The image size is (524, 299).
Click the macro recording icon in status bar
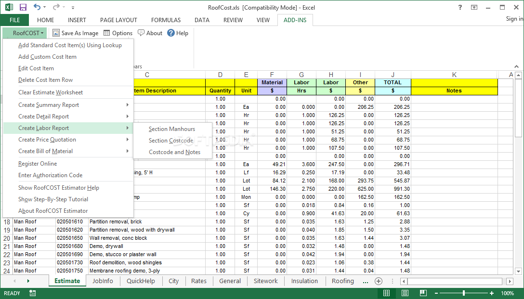pos(32,293)
